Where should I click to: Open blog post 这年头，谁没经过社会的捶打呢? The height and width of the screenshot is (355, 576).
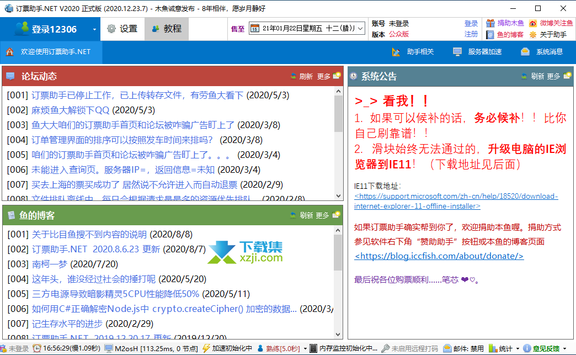94,279
